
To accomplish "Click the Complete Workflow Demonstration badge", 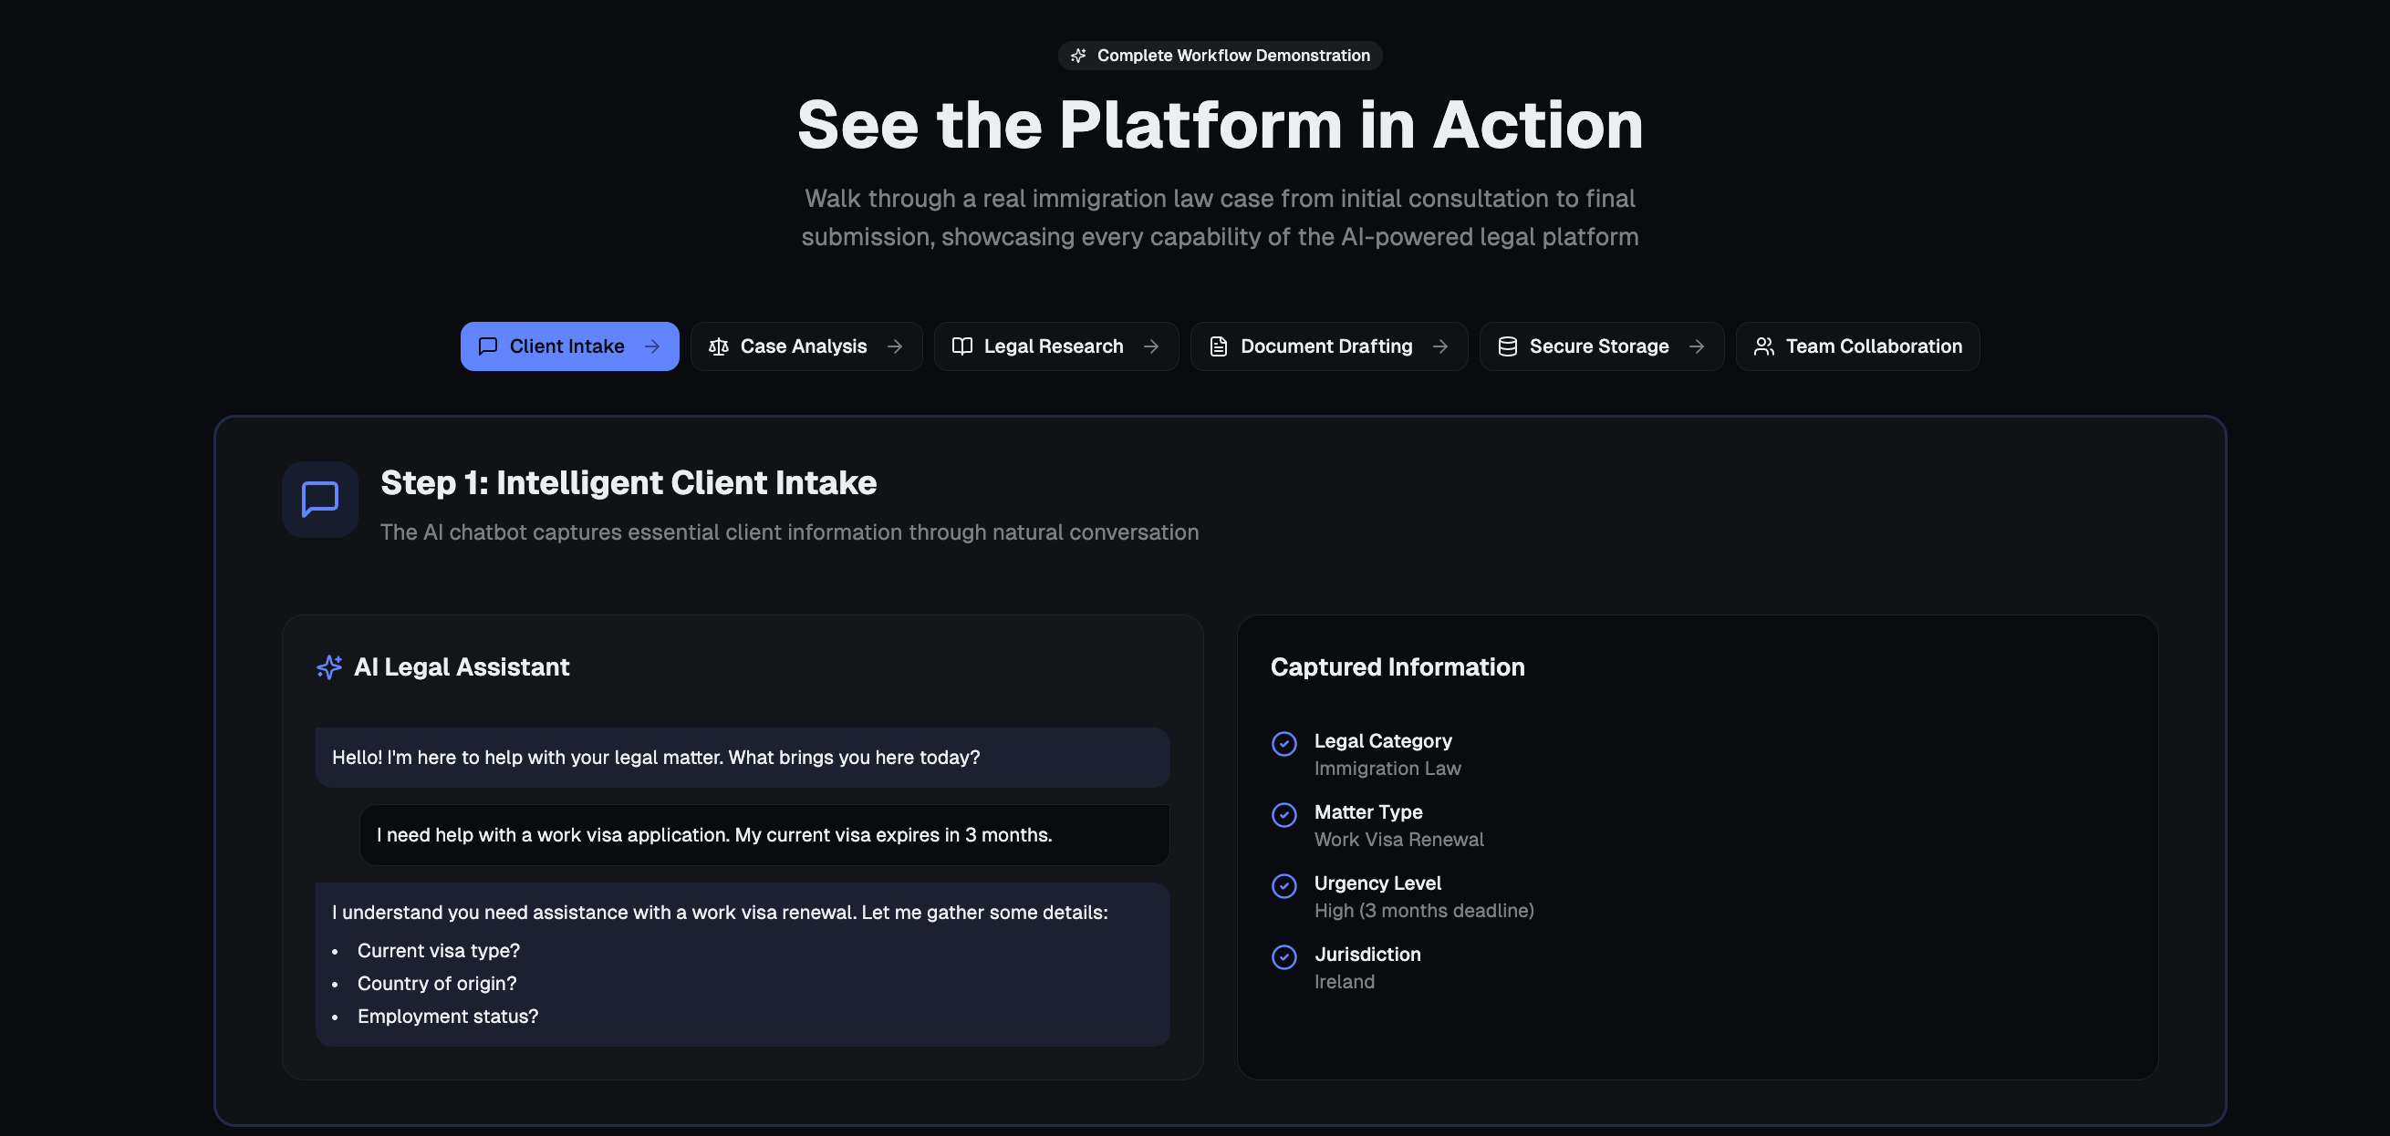I will click(1219, 55).
